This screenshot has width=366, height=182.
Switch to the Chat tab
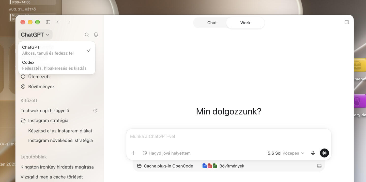212,23
